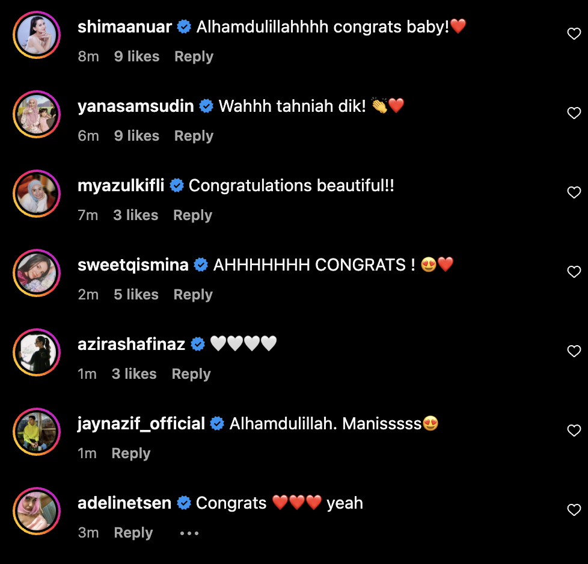Open the azirashafinaz username profile link
Viewport: 588px width, 564px height.
click(131, 345)
